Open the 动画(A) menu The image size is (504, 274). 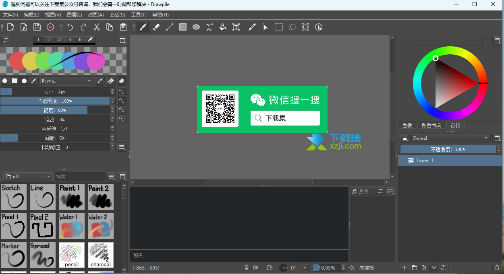point(96,15)
